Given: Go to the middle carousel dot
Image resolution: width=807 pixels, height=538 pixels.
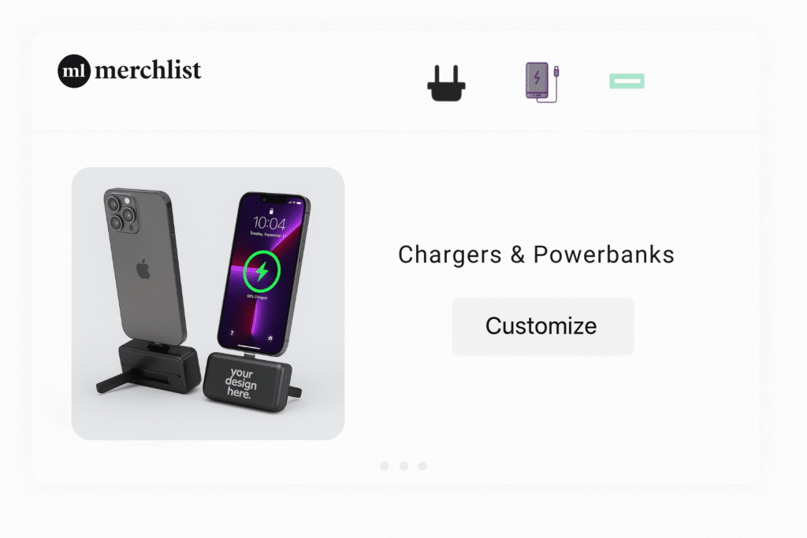Looking at the screenshot, I should [x=404, y=466].
